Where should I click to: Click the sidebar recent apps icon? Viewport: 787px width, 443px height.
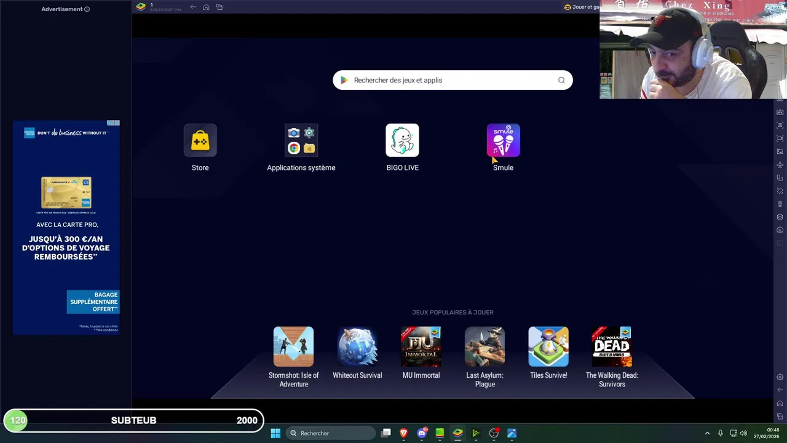(780, 417)
